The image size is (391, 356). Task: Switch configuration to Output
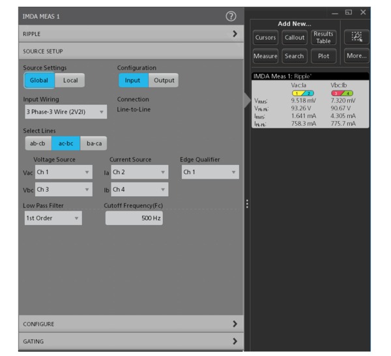(164, 80)
